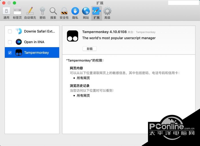Open the 密码 (Passwords) key icon

click(x=43, y=11)
